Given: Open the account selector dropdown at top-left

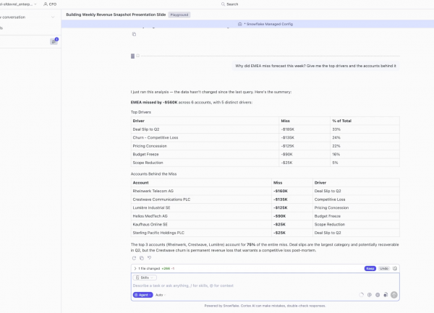Looking at the screenshot, I should [x=18, y=4].
